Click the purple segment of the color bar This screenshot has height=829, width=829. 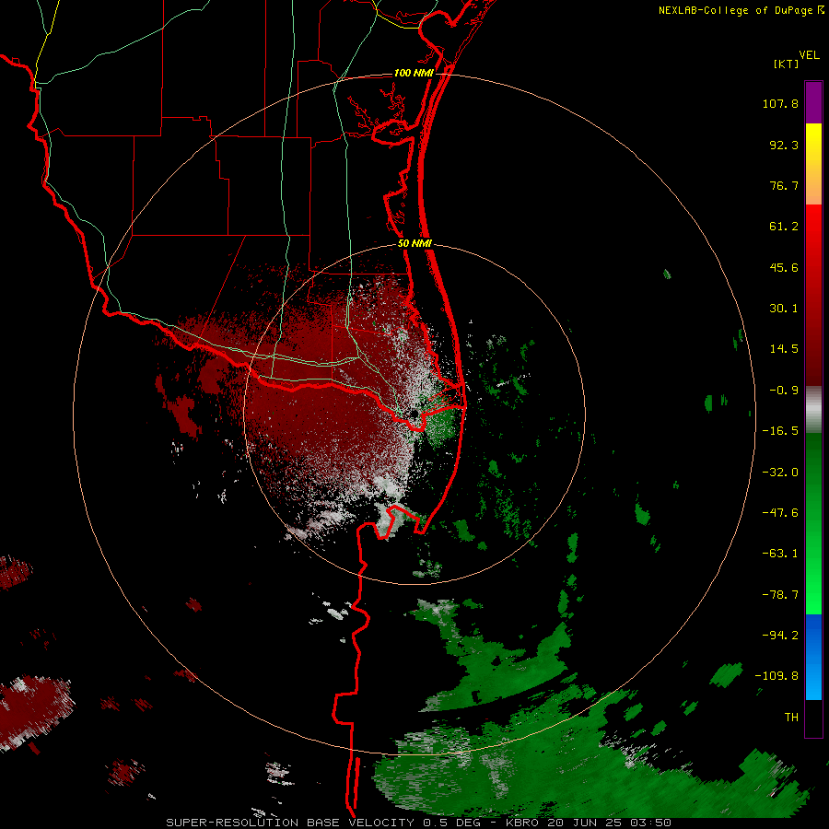pos(813,102)
